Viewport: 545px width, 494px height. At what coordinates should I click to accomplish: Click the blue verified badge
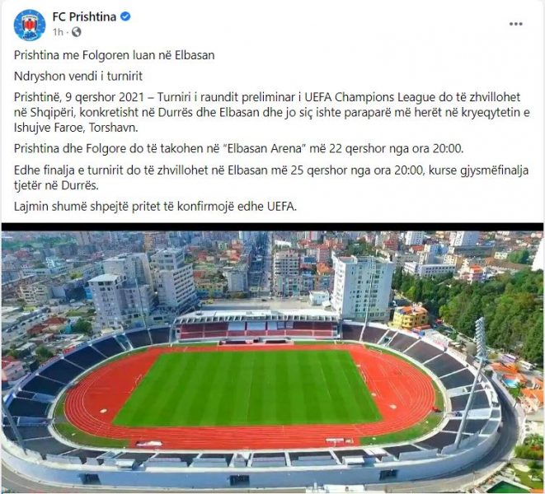(x=125, y=16)
